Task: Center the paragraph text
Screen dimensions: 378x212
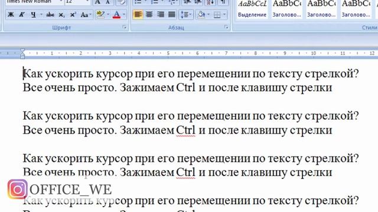Action: pyautogui.click(x=149, y=15)
